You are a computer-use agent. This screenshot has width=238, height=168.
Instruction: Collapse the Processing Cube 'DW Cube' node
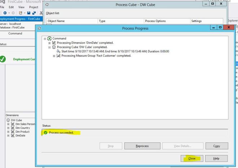tap(49, 47)
